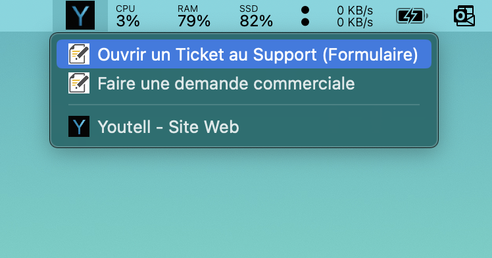
Task: Open the RAM 79% usage monitor
Action: point(193,16)
